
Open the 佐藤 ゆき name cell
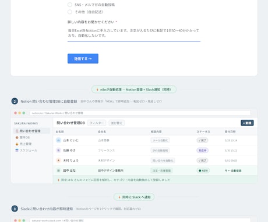coord(69,151)
